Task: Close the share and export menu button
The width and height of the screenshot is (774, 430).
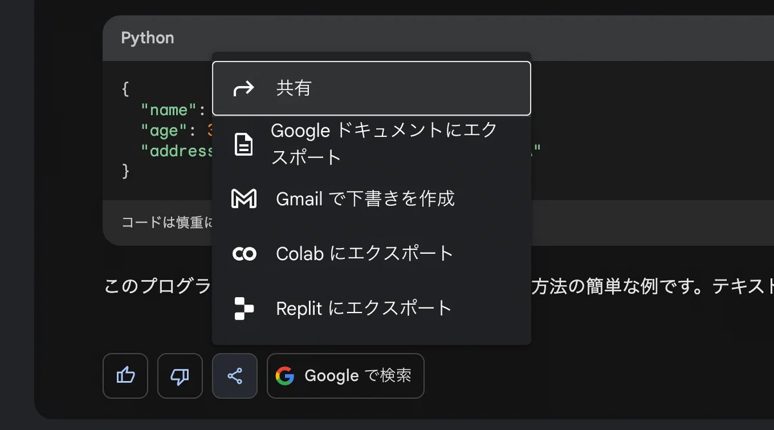Action: point(235,376)
